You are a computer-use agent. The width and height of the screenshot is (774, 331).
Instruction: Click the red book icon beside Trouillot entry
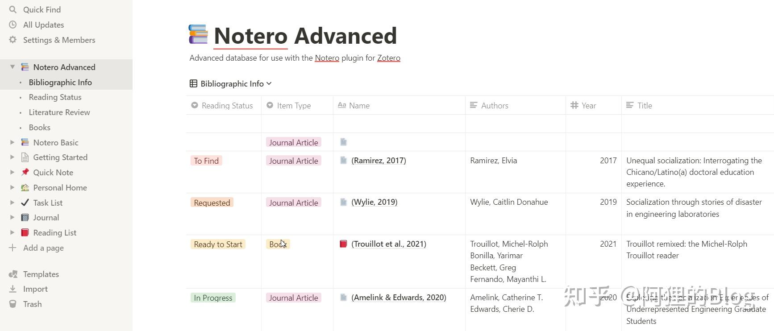click(x=343, y=244)
